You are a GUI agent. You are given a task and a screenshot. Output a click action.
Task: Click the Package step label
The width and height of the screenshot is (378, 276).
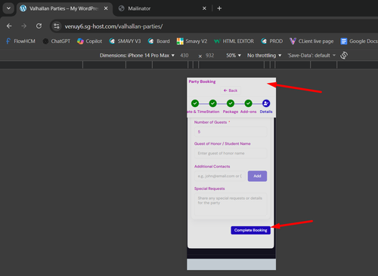231,112
